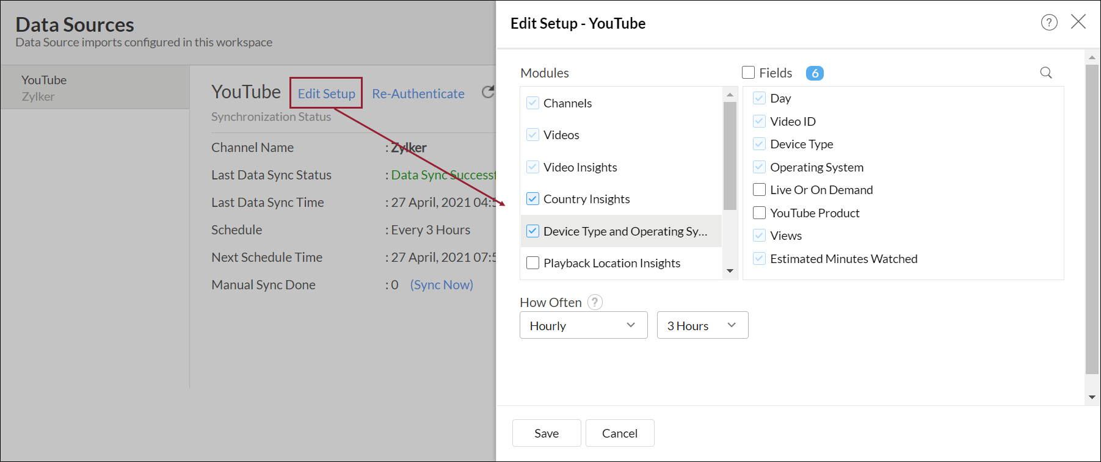This screenshot has height=462, width=1101.
Task: Click the refresh icon beside Re-Authenticate
Action: coord(488,92)
